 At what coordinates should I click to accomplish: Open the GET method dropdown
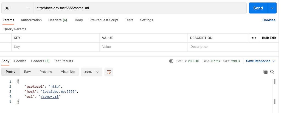[17, 8]
